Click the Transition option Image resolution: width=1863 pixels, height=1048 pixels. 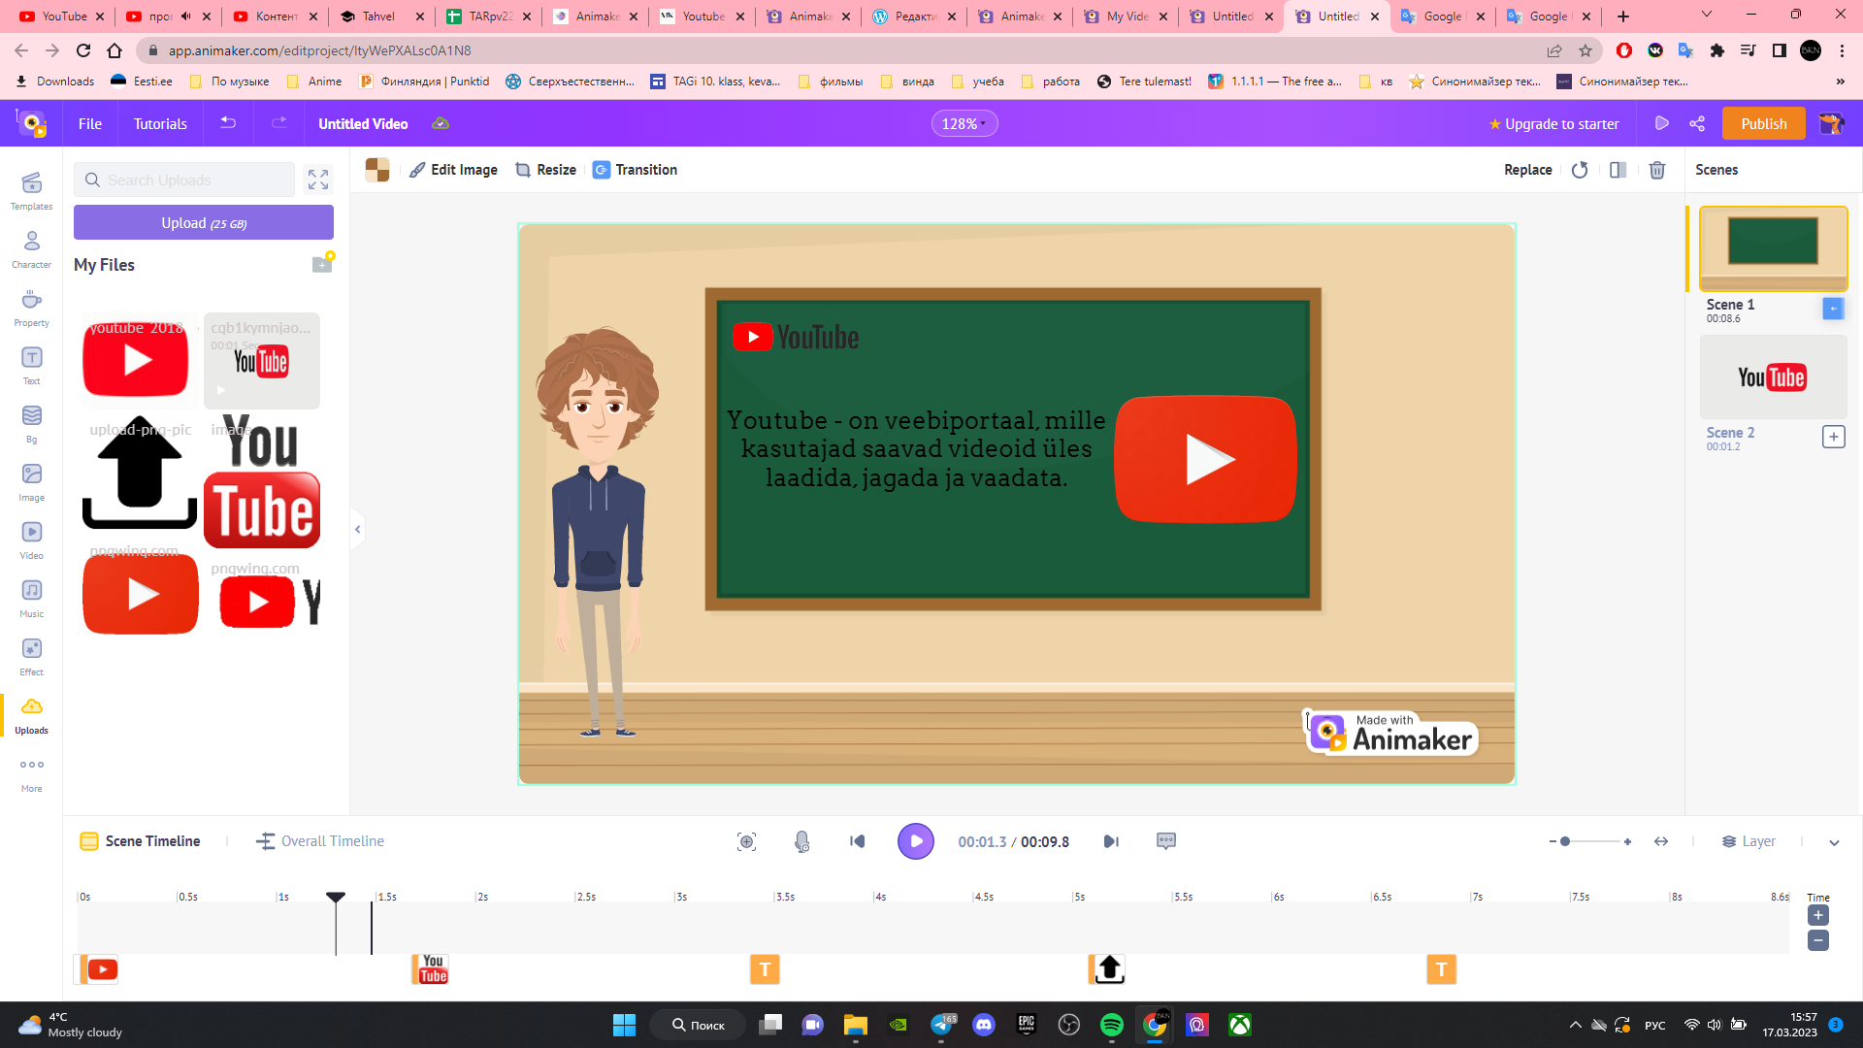pos(635,170)
